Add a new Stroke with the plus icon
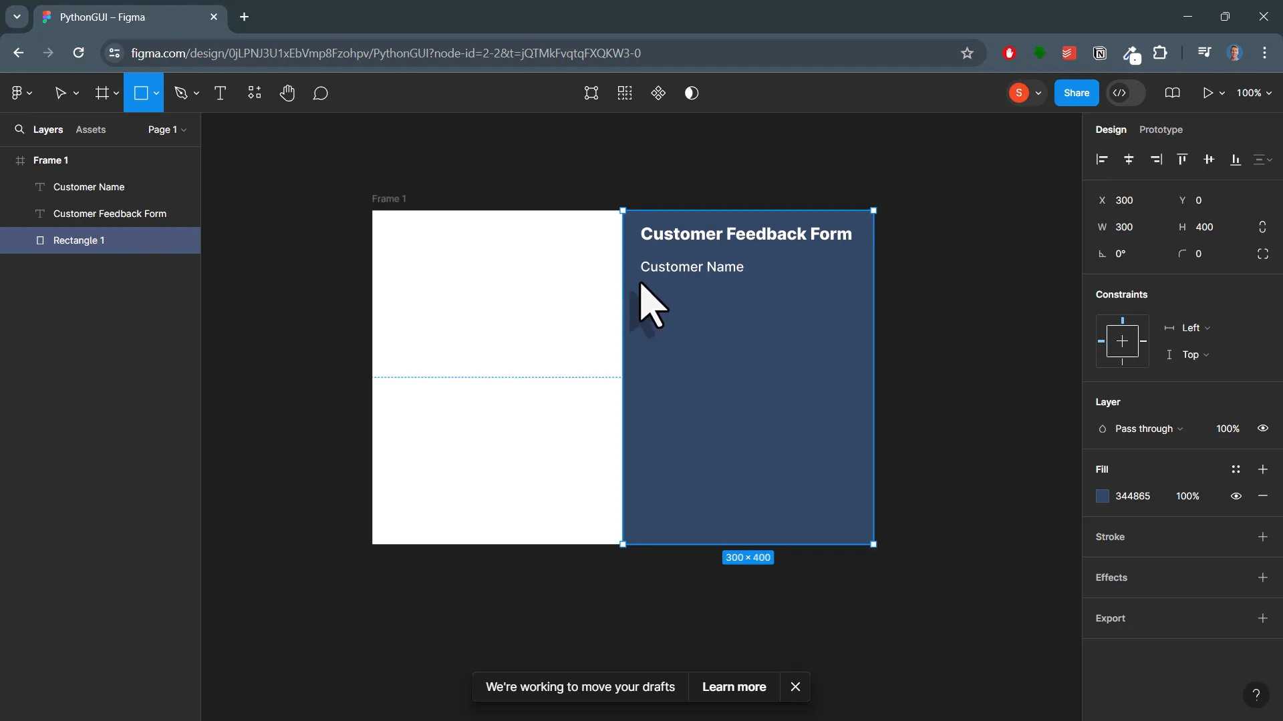This screenshot has height=721, width=1283. coord(1263,537)
